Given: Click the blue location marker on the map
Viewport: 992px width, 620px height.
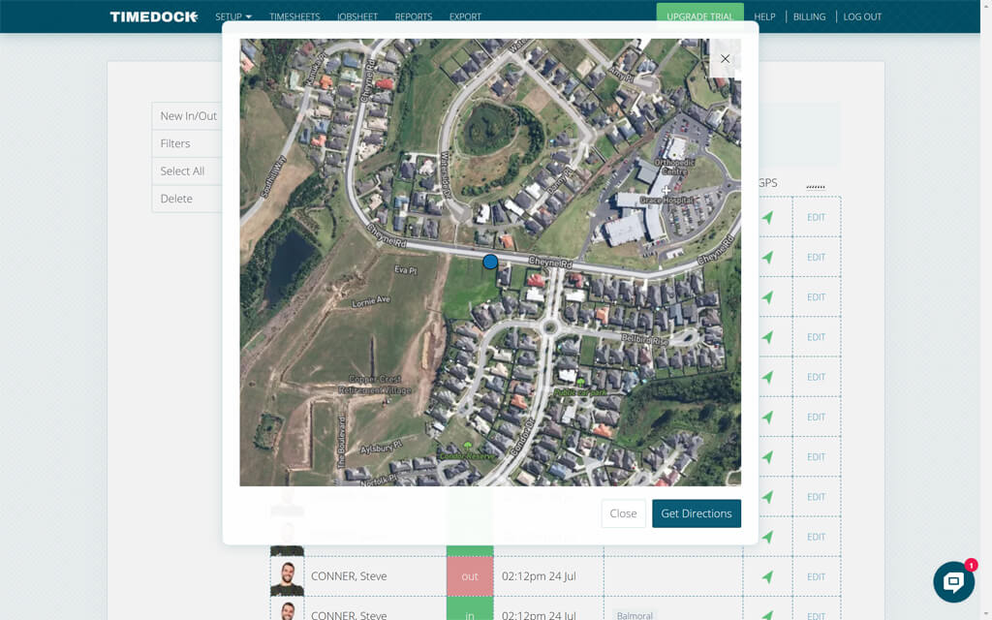Looking at the screenshot, I should (490, 262).
